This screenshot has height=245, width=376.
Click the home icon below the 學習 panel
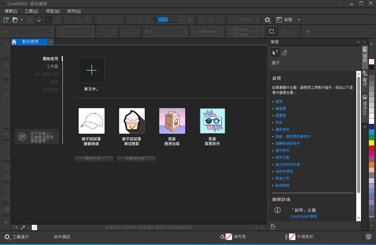pos(273,227)
